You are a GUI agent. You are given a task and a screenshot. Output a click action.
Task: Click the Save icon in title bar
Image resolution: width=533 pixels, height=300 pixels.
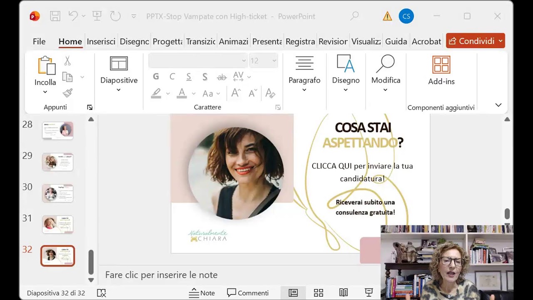(55, 16)
